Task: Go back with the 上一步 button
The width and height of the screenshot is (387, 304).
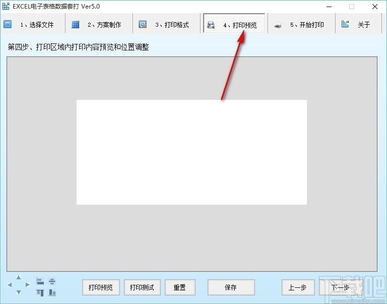Action: [x=298, y=287]
